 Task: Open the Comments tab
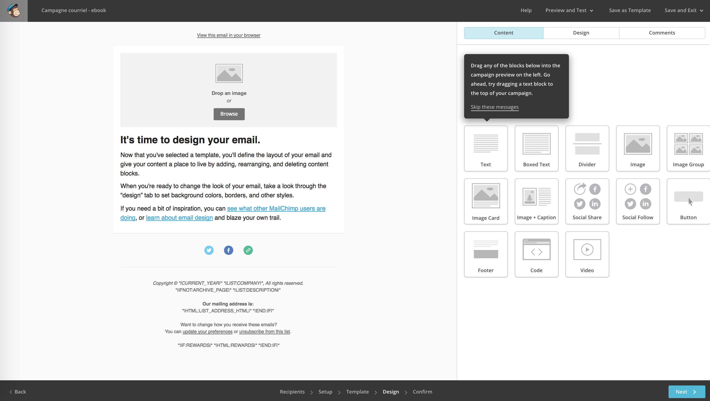point(662,33)
